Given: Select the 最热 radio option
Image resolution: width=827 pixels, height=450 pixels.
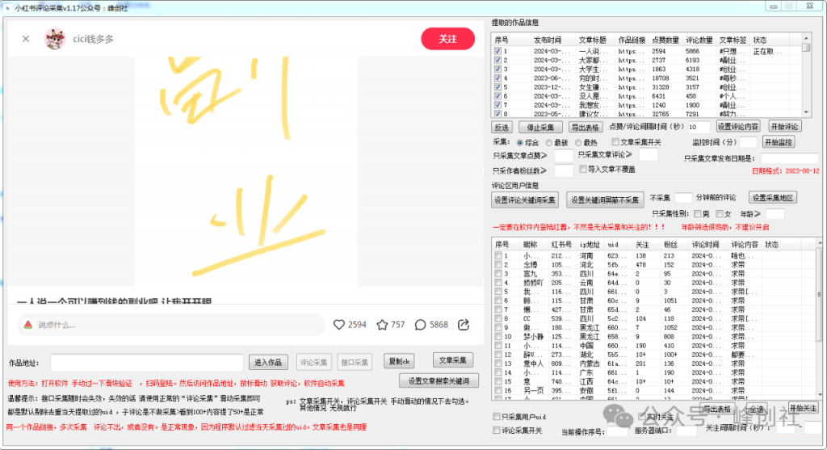Looking at the screenshot, I should click(x=578, y=142).
